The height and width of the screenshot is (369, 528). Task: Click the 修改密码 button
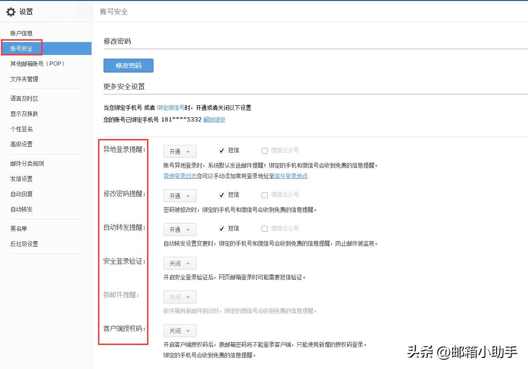128,65
